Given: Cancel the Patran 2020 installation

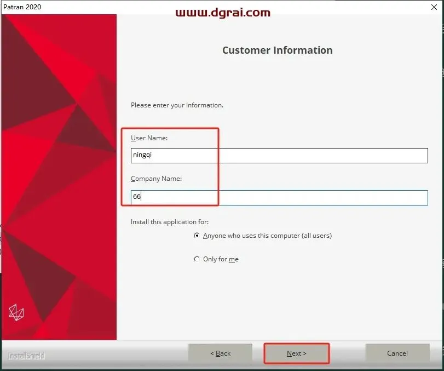Looking at the screenshot, I should (397, 353).
